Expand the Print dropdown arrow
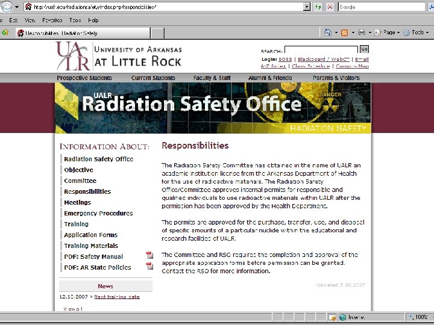This screenshot has height=325, width=434. coord(370,32)
